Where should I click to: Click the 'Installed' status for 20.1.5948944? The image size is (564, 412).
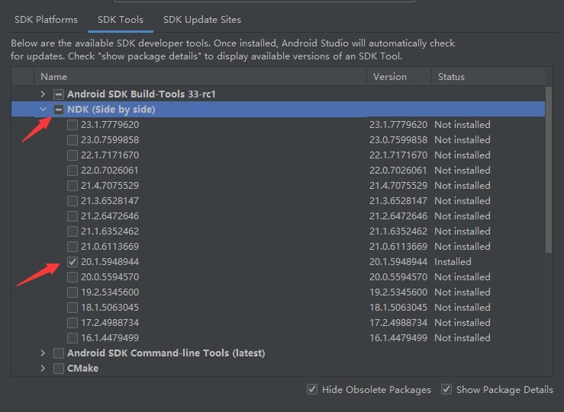point(453,262)
